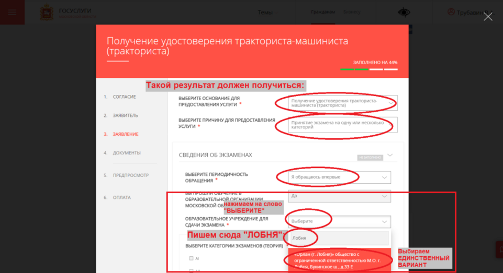
Task: Open the Документы step
Action: (x=127, y=153)
